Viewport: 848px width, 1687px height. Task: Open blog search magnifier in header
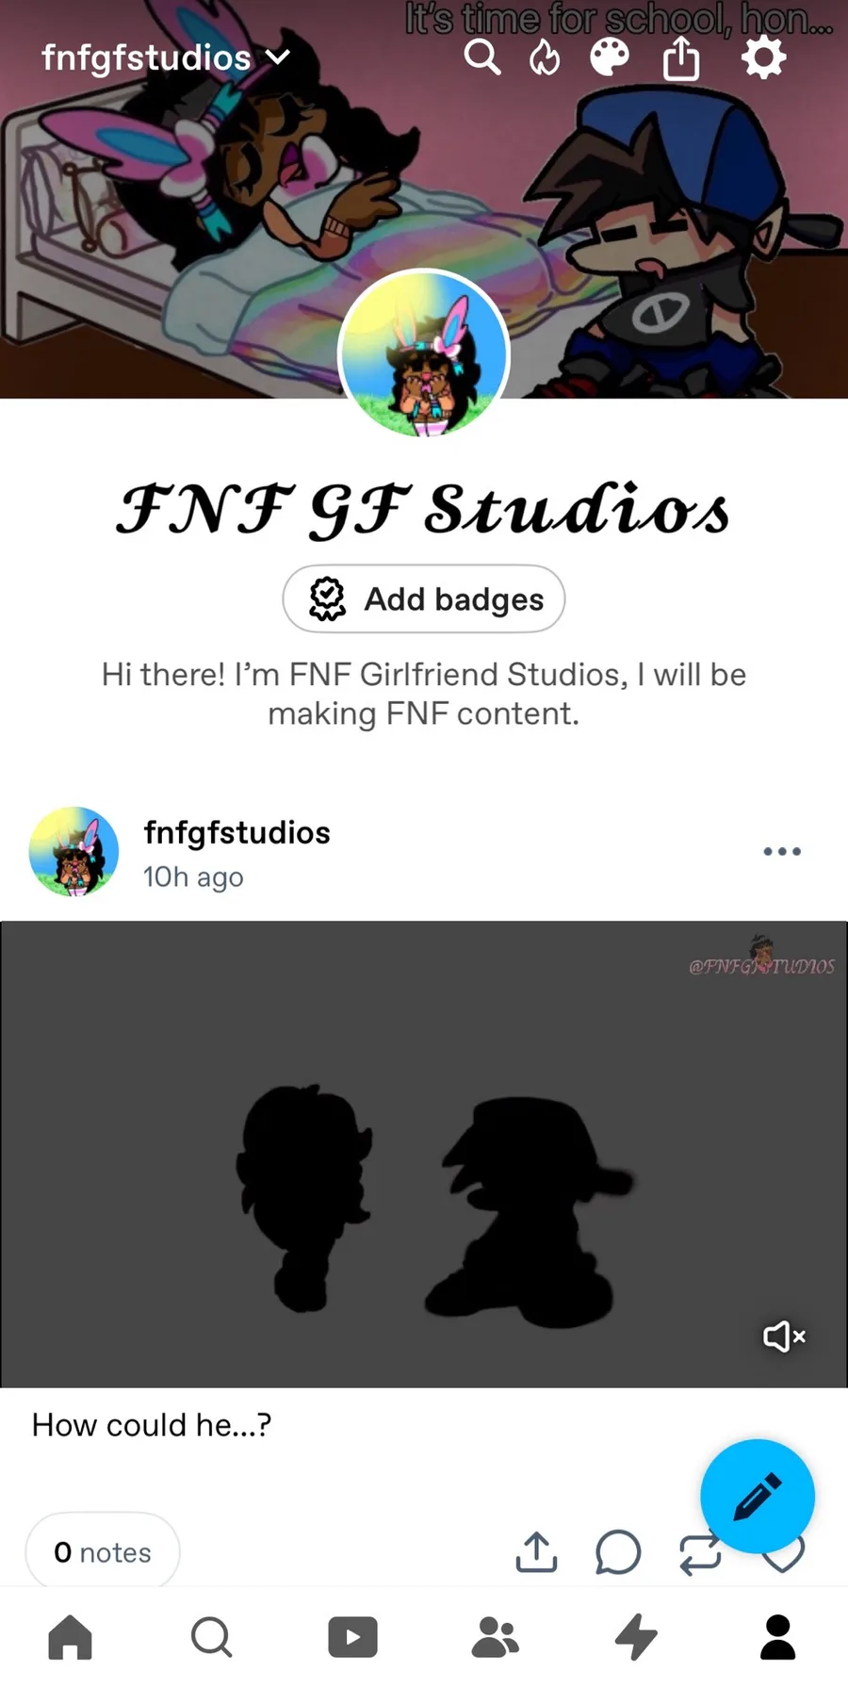[481, 58]
